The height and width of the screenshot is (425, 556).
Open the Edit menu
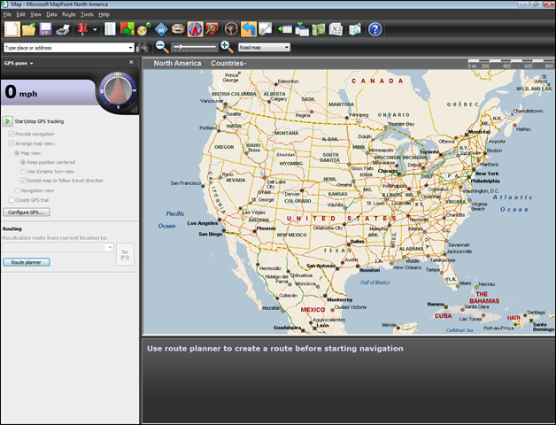tap(20, 14)
